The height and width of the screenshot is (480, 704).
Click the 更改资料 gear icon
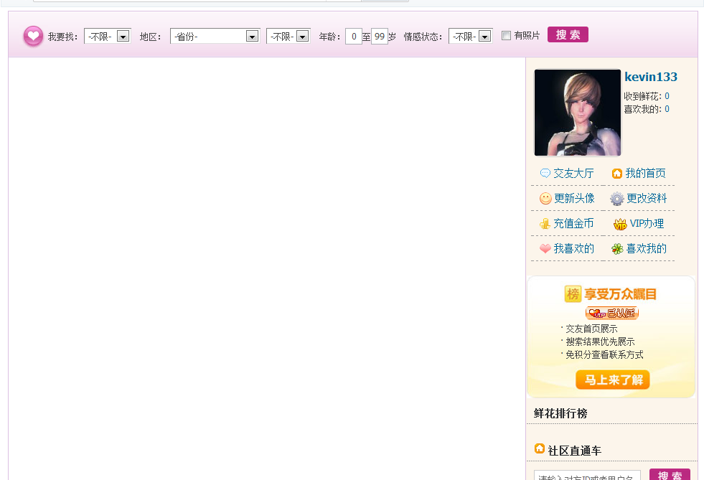(616, 199)
